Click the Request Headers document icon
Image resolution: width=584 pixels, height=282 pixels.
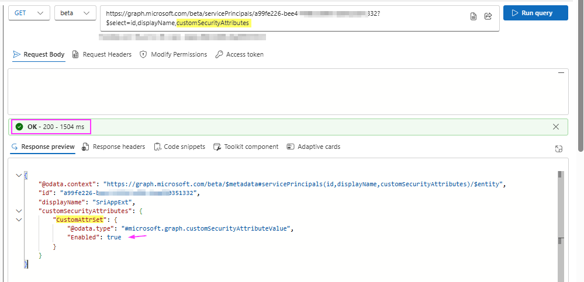(x=75, y=55)
